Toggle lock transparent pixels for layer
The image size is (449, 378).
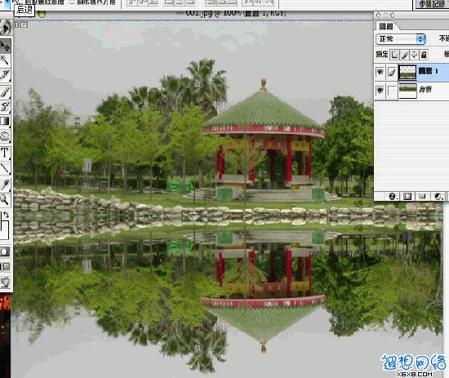395,55
